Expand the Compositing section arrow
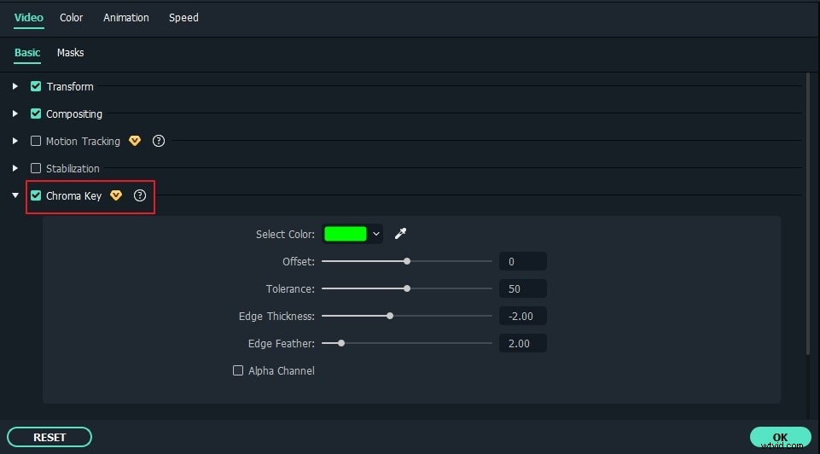 tap(15, 113)
